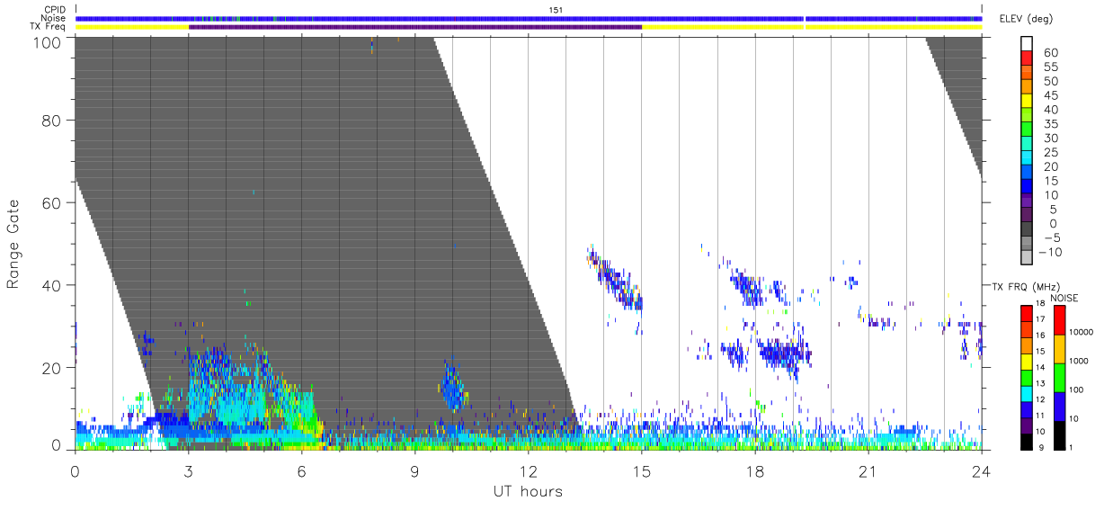
Task: Click the '18' tick on UT hours axis
Action: pyautogui.click(x=754, y=471)
